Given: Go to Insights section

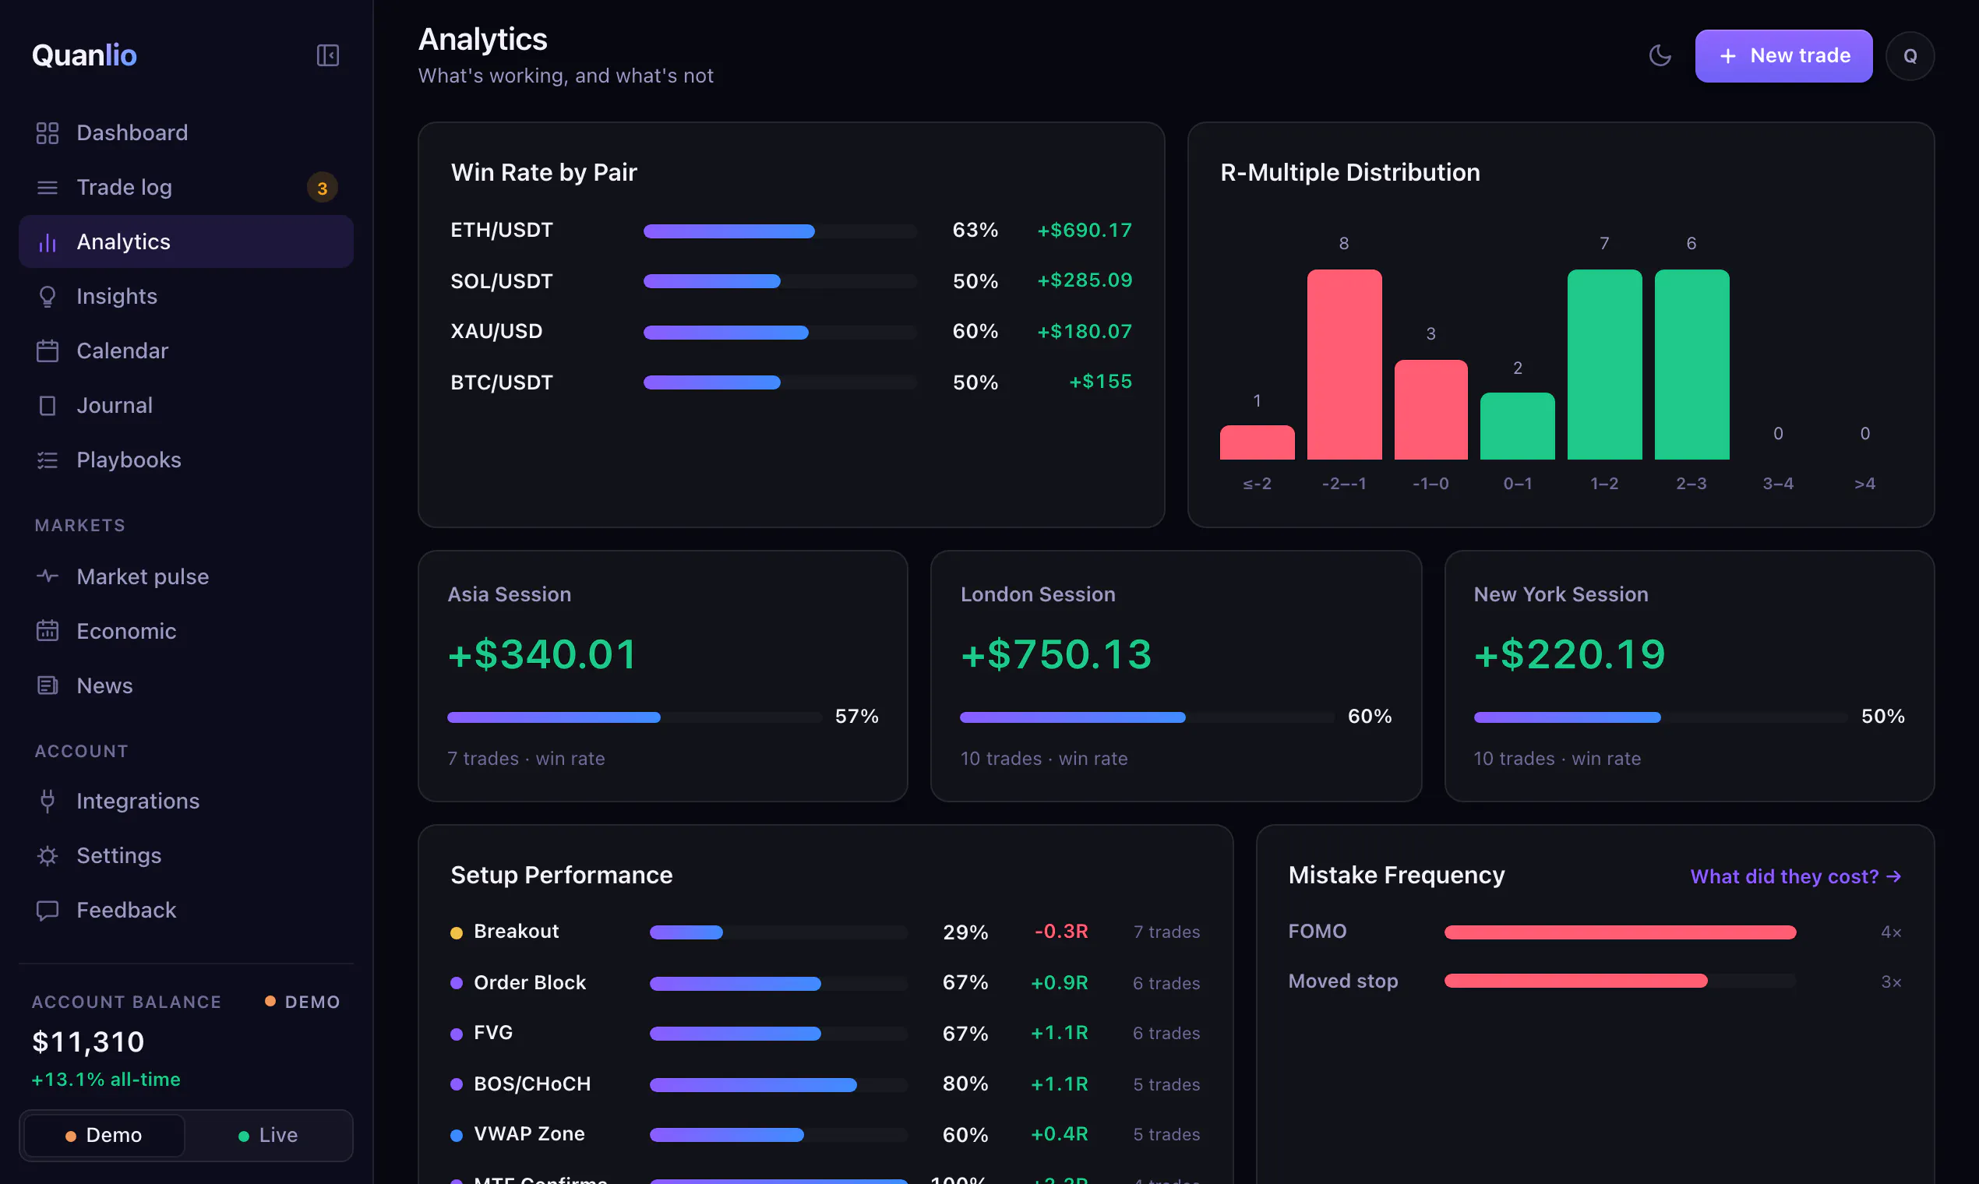Looking at the screenshot, I should pos(186,296).
